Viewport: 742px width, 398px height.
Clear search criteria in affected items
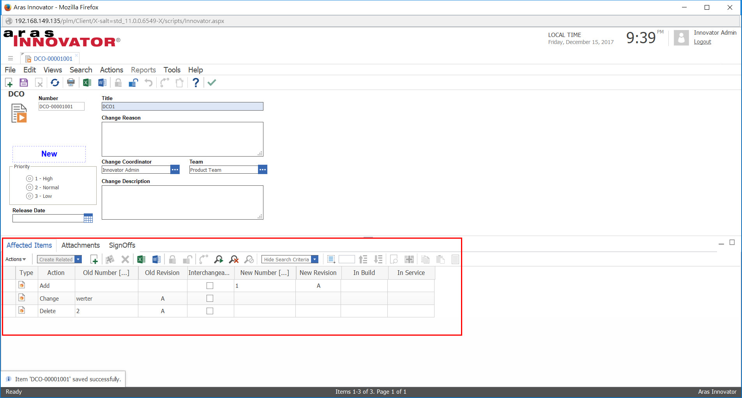point(234,259)
